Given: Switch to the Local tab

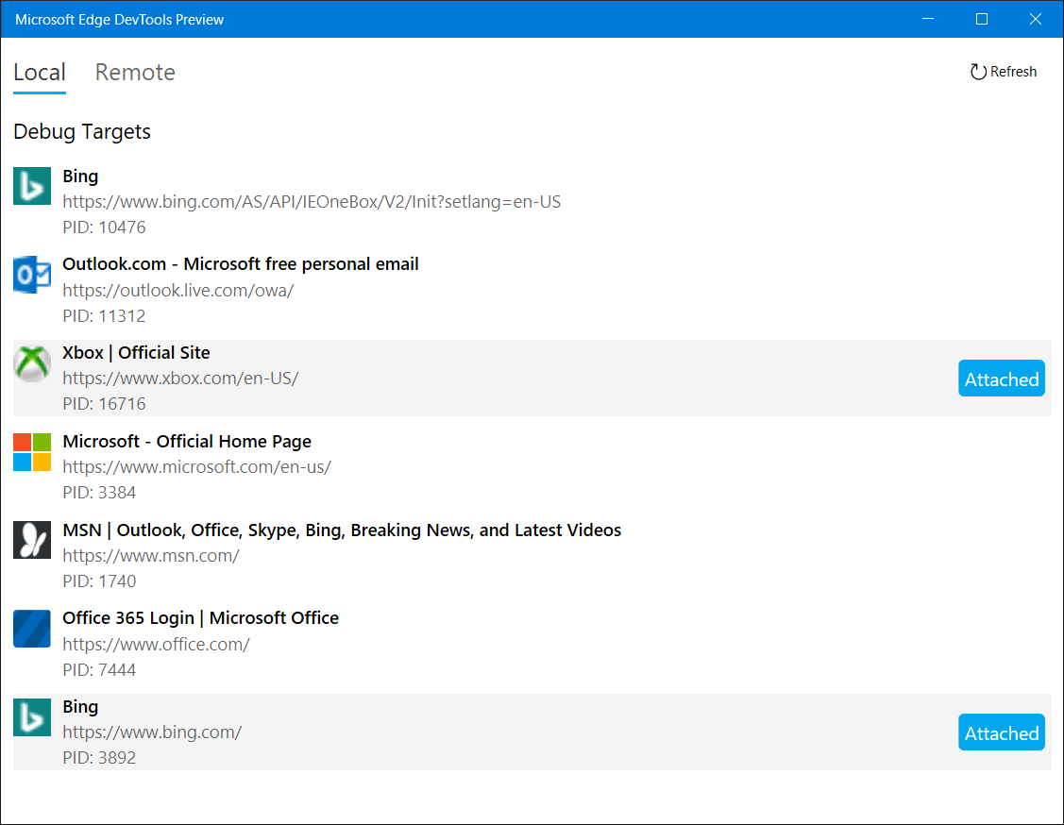Looking at the screenshot, I should pyautogui.click(x=40, y=73).
